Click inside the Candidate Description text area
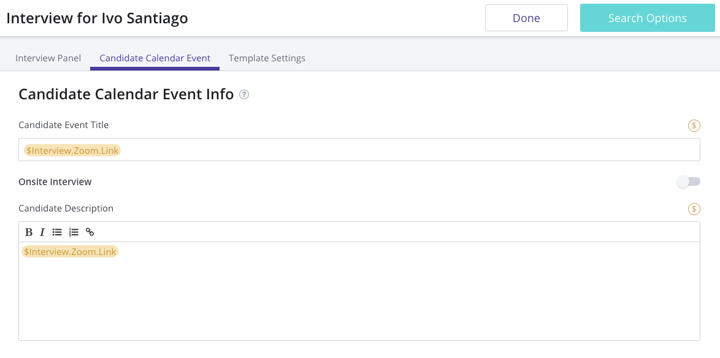Screen dimensions: 720x358 click(x=359, y=294)
